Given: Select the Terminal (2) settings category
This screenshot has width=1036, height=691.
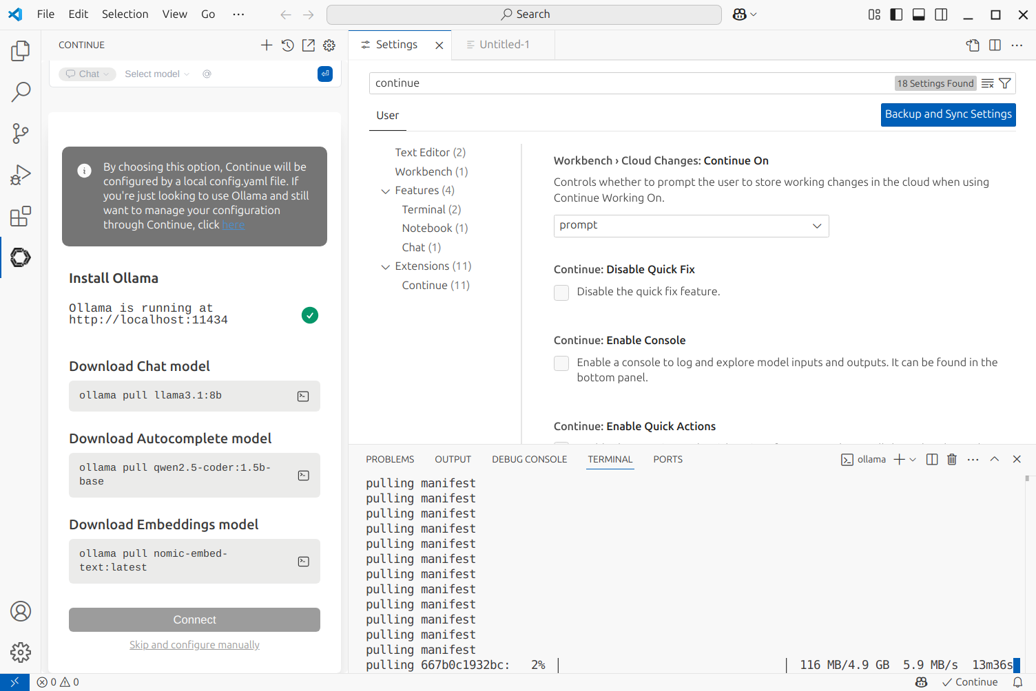Looking at the screenshot, I should click(x=431, y=210).
